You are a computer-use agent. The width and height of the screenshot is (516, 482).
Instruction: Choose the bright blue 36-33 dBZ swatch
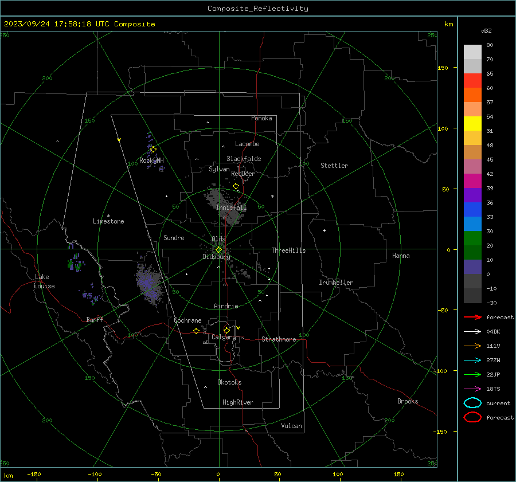click(x=472, y=210)
